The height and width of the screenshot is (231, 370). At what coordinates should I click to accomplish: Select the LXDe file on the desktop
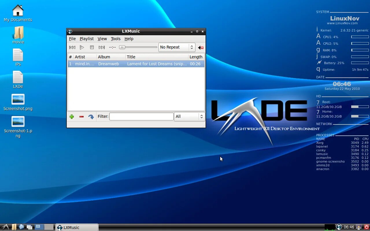pyautogui.click(x=18, y=80)
